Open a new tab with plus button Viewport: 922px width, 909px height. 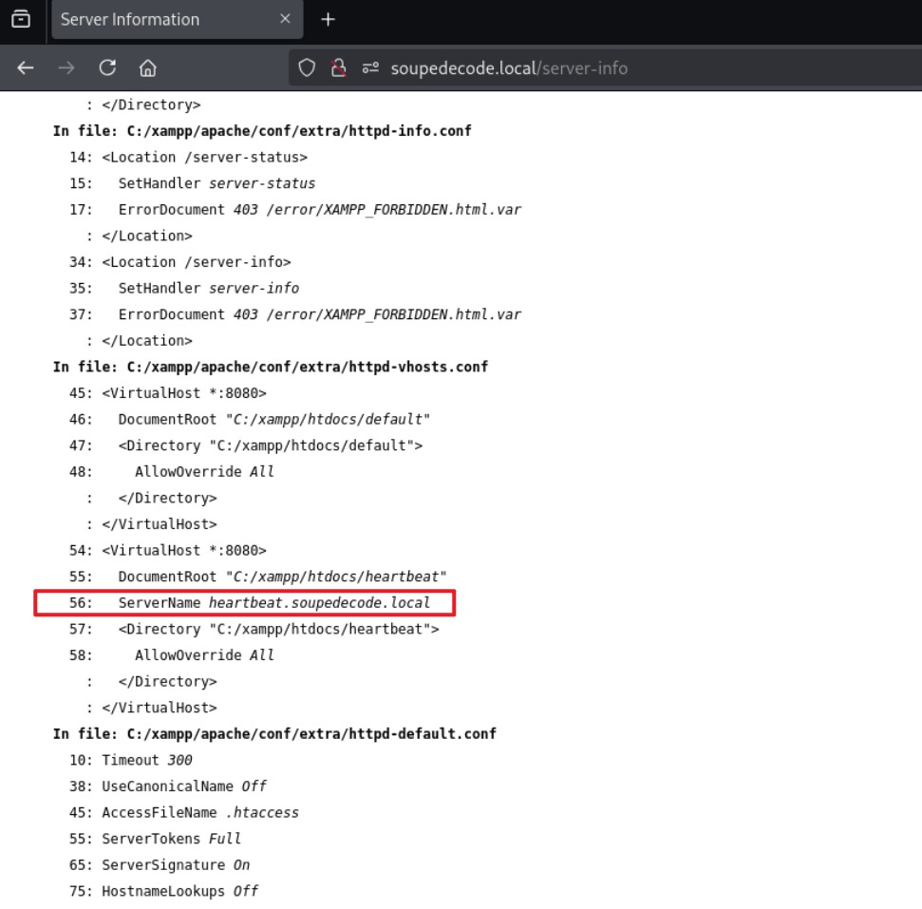(328, 19)
